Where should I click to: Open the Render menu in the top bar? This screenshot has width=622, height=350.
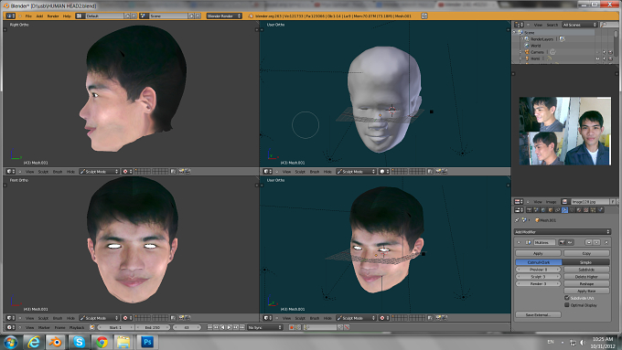(x=53, y=16)
